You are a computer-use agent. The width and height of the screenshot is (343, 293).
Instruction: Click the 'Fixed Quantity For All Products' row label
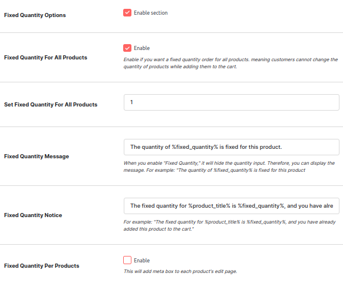coord(45,58)
